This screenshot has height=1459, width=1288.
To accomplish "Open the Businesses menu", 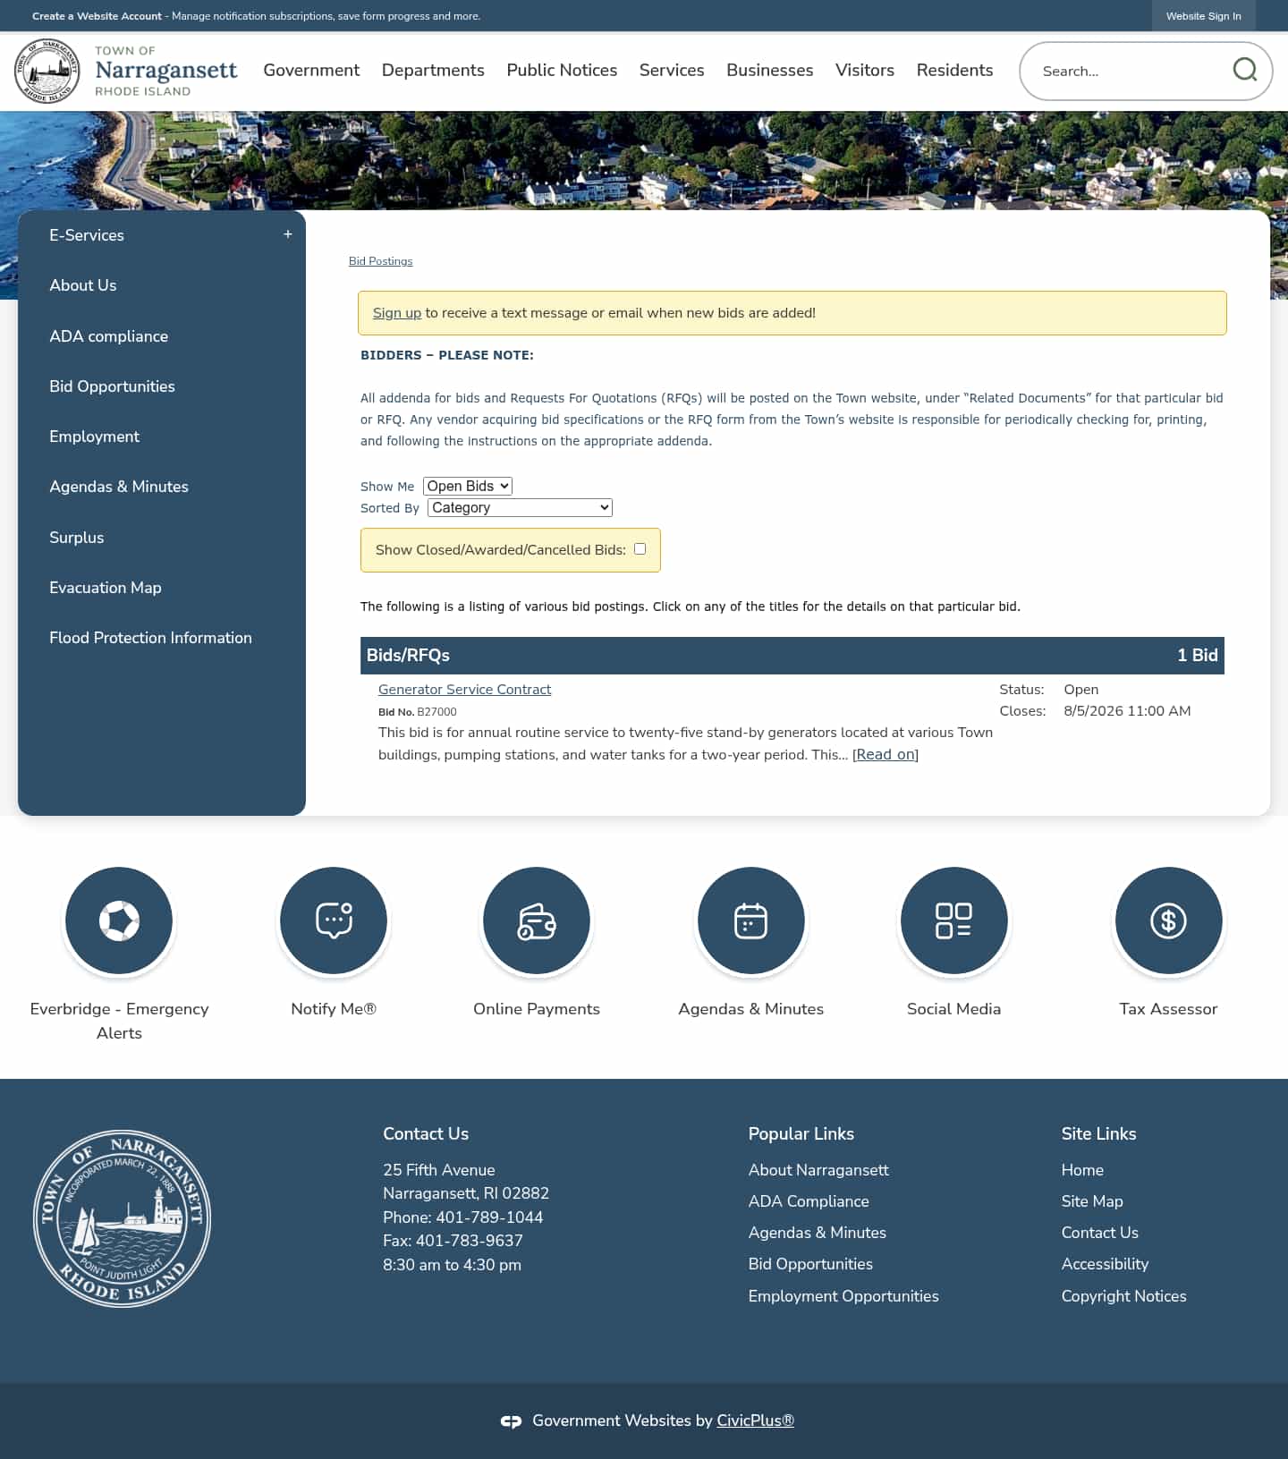I will (770, 70).
